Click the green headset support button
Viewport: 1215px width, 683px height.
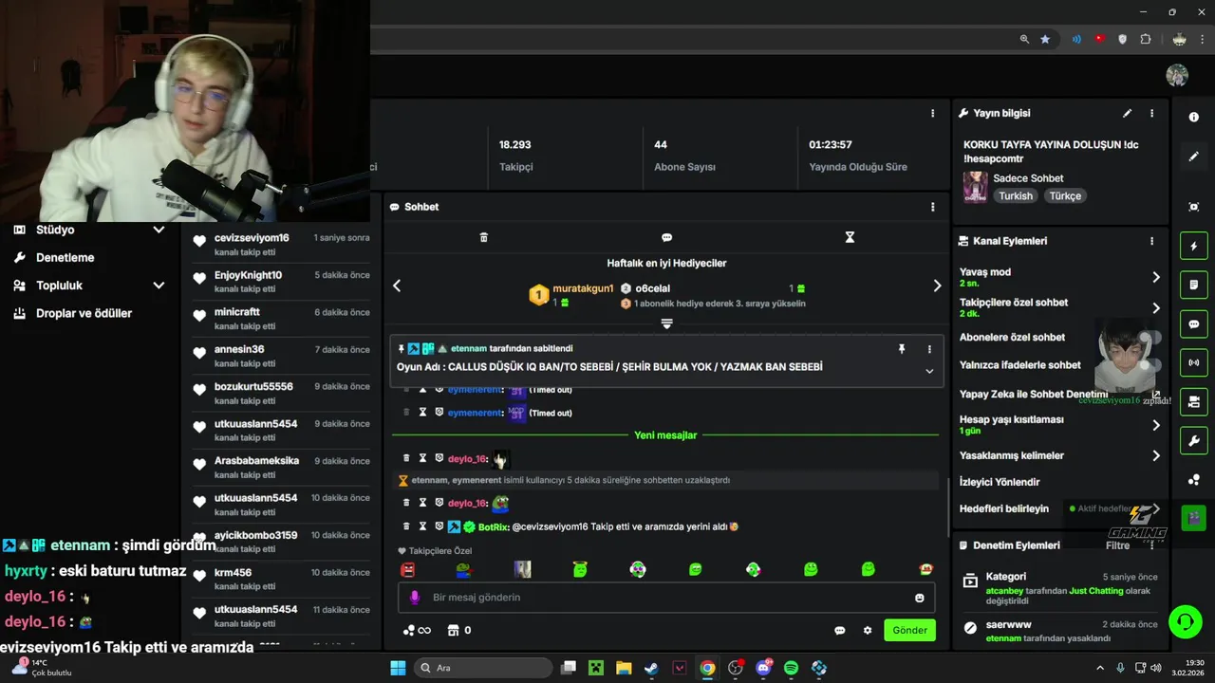click(1185, 622)
